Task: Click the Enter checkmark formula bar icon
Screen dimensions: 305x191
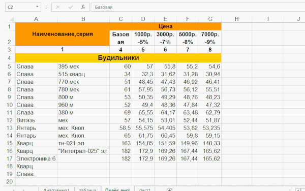Action: click(x=71, y=7)
